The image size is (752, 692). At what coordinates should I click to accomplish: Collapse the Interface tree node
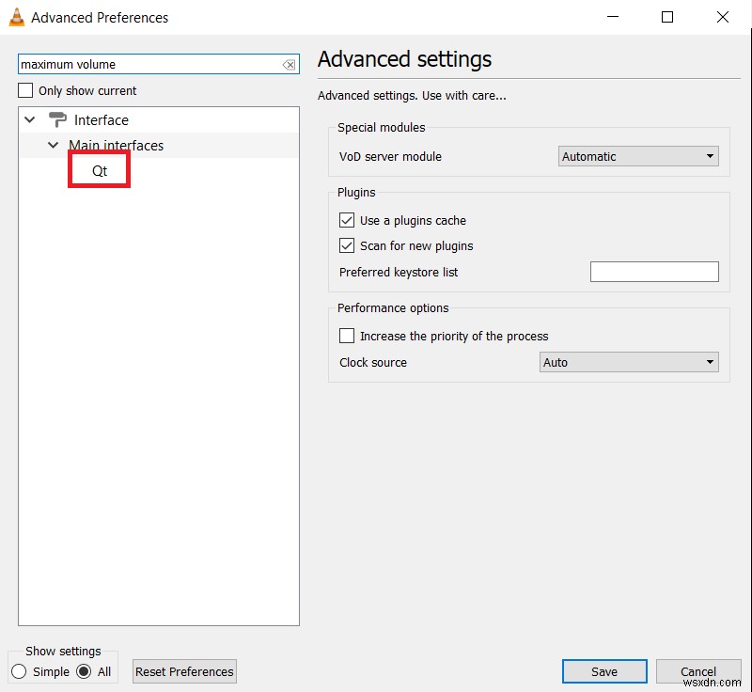(30, 119)
